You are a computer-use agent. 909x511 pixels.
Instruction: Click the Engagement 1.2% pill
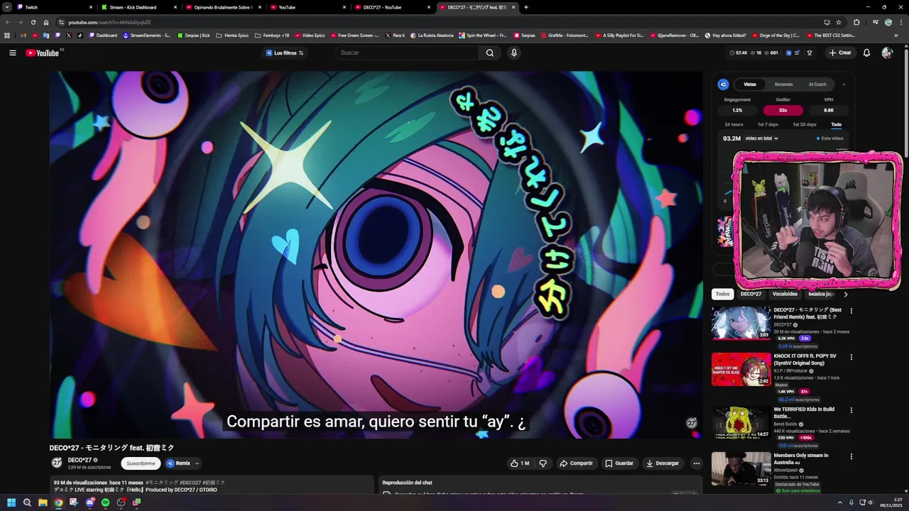737,110
